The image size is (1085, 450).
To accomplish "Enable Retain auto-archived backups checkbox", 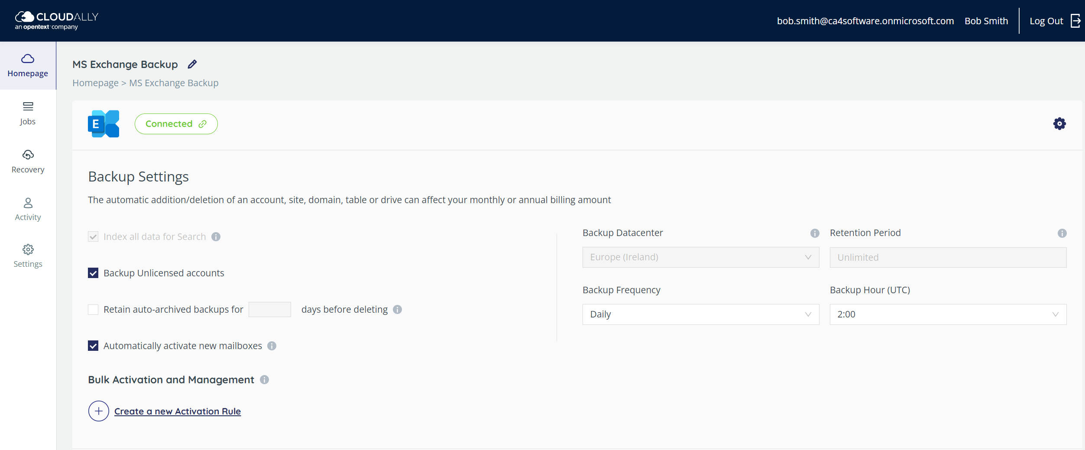I will (x=93, y=309).
